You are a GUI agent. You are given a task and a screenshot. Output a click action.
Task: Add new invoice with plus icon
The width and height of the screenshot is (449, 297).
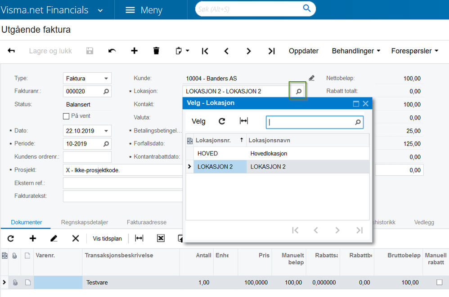point(134,51)
